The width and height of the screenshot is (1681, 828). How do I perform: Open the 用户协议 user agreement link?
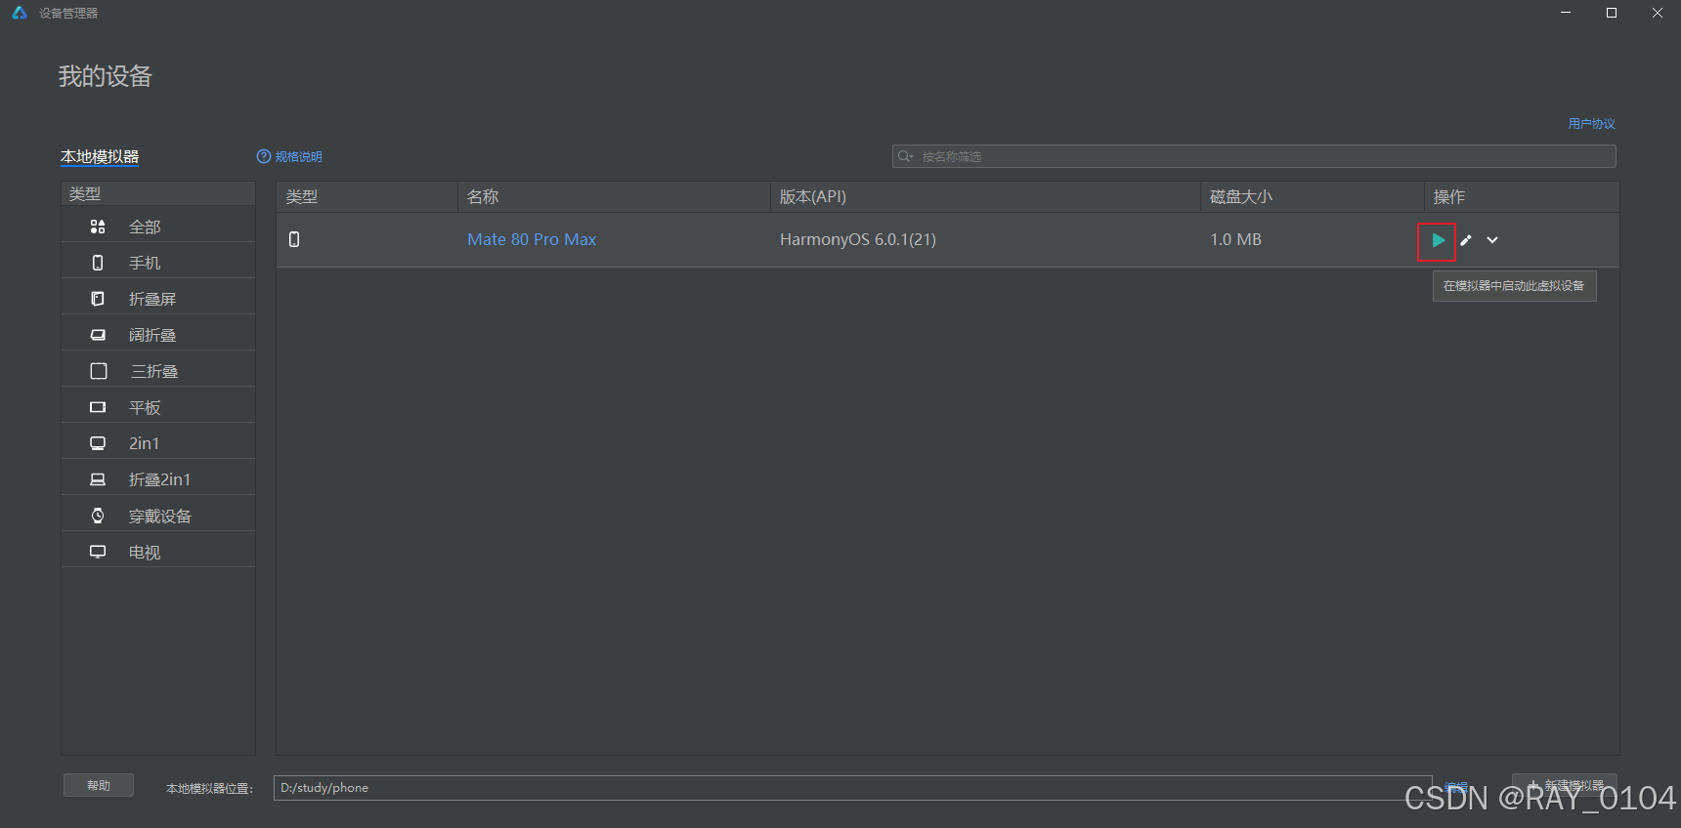pyautogui.click(x=1591, y=124)
